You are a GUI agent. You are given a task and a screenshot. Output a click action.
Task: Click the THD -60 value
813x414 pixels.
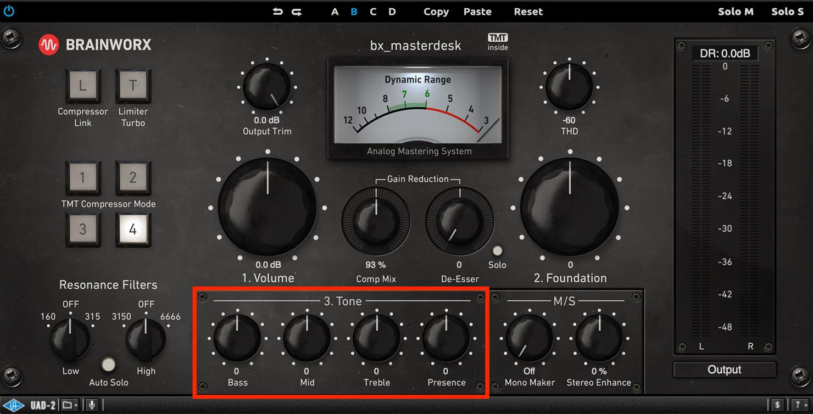pyautogui.click(x=569, y=120)
